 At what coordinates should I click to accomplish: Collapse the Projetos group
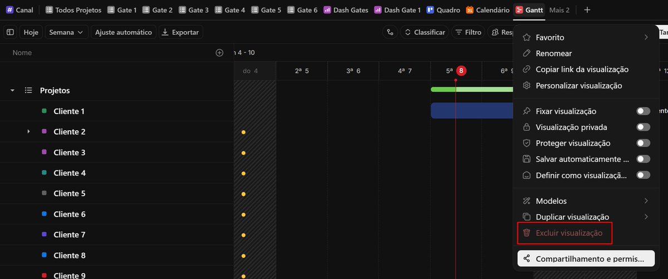click(x=12, y=90)
